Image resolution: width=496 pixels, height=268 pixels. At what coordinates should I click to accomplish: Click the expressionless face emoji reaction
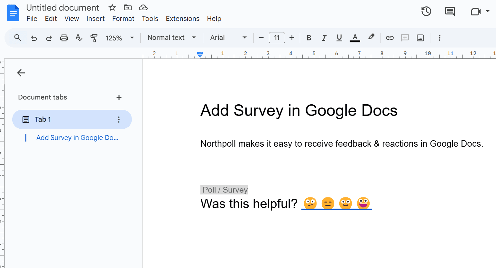(x=328, y=203)
